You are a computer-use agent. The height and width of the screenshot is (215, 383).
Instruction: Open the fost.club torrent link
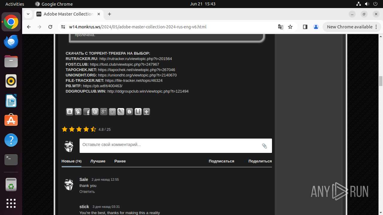(124, 64)
